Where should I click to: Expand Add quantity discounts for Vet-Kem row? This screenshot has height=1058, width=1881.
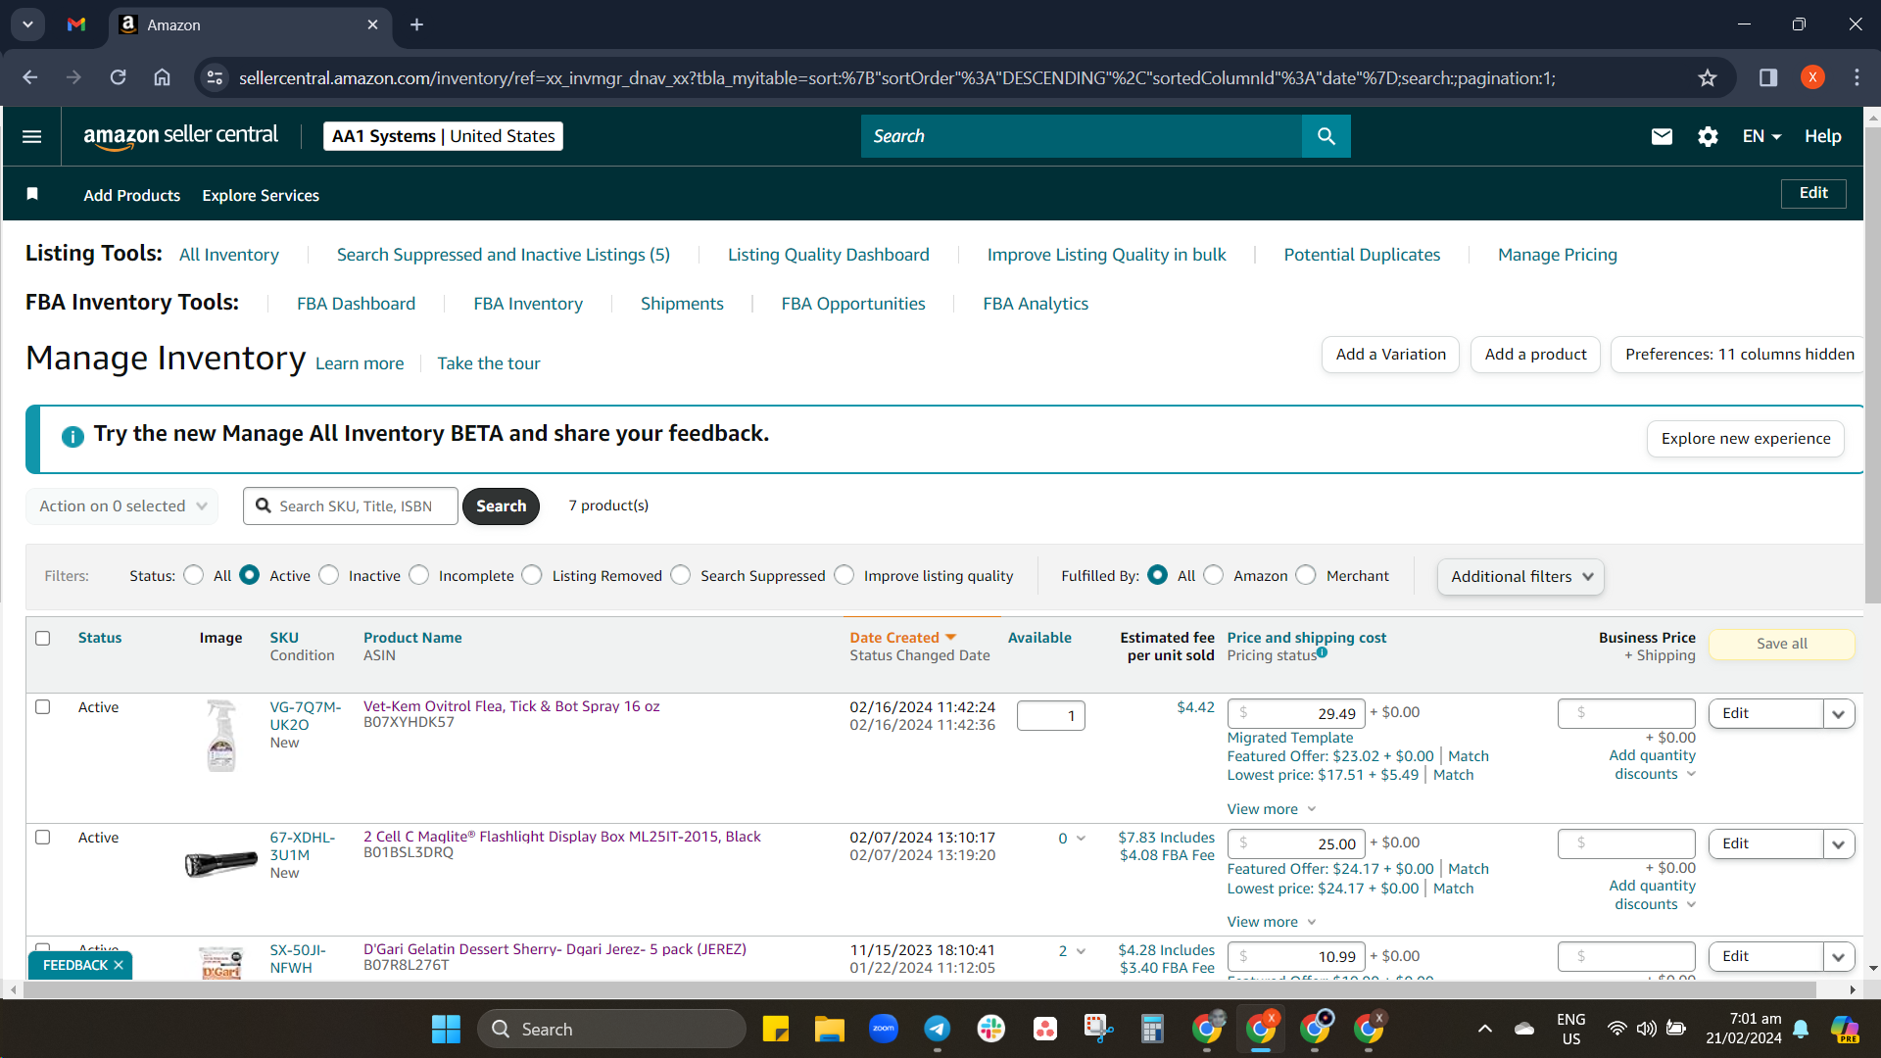click(x=1652, y=764)
